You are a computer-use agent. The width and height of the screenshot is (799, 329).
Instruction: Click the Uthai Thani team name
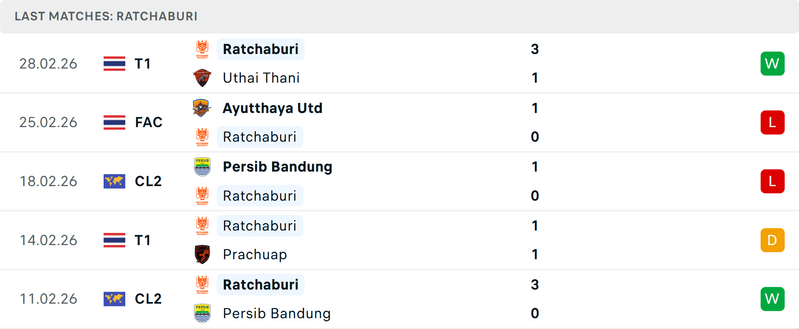coord(261,78)
